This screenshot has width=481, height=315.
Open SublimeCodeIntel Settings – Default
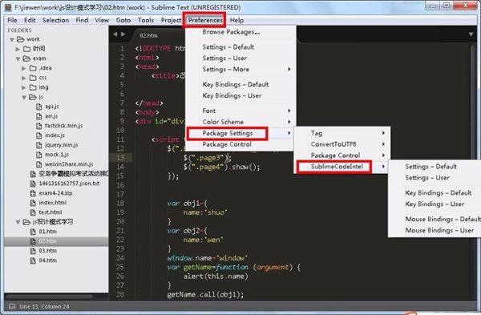coord(435,167)
